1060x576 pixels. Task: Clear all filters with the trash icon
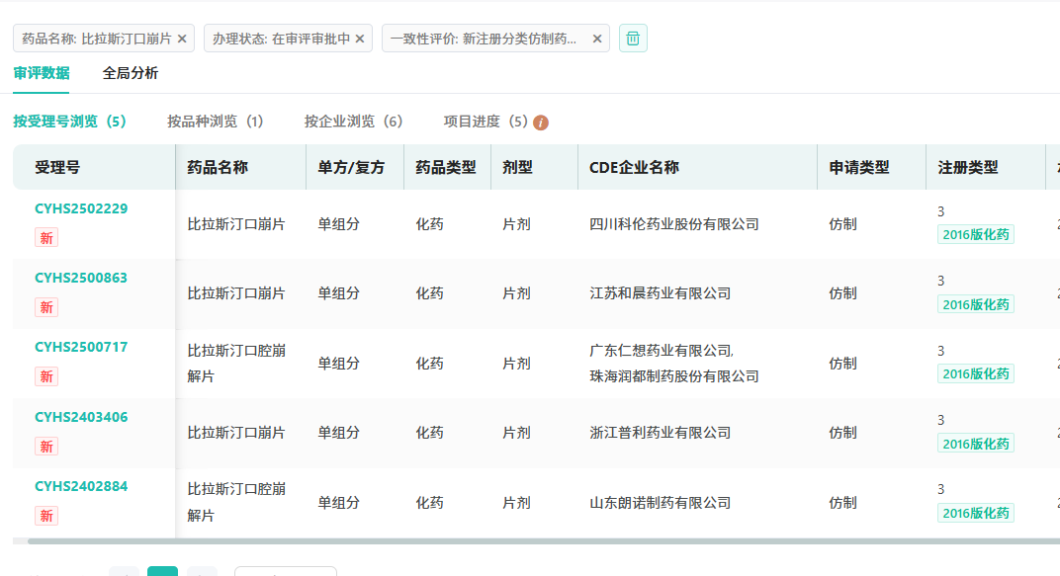coord(633,39)
